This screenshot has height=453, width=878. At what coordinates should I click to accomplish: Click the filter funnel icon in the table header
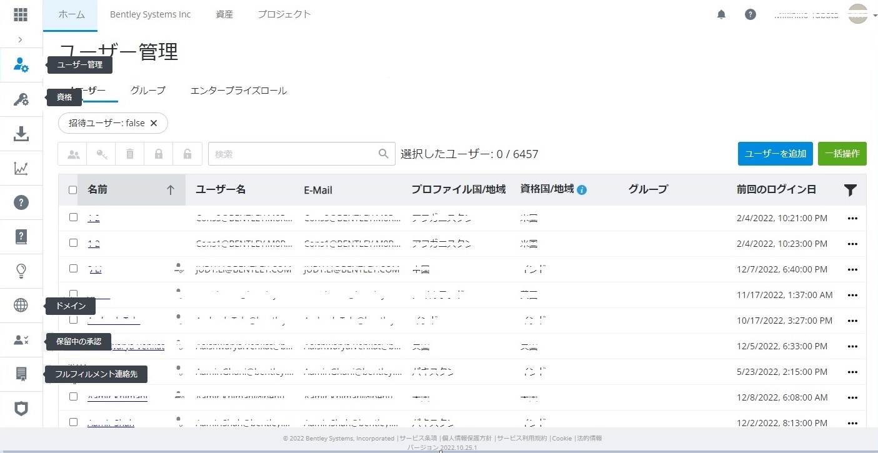tap(850, 191)
